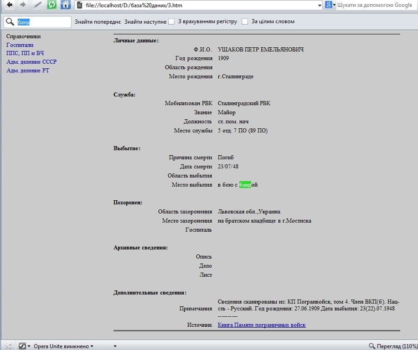Click the 'Примечания' label
Image resolution: width=418 pixels, height=350 pixels.
(196, 309)
